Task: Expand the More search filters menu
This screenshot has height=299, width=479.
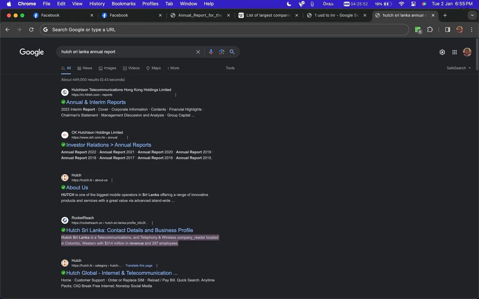Action: click(x=173, y=68)
